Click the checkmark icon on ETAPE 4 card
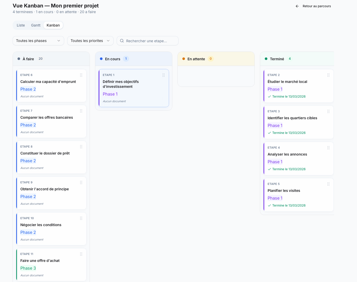The height and width of the screenshot is (282, 357). (269, 169)
